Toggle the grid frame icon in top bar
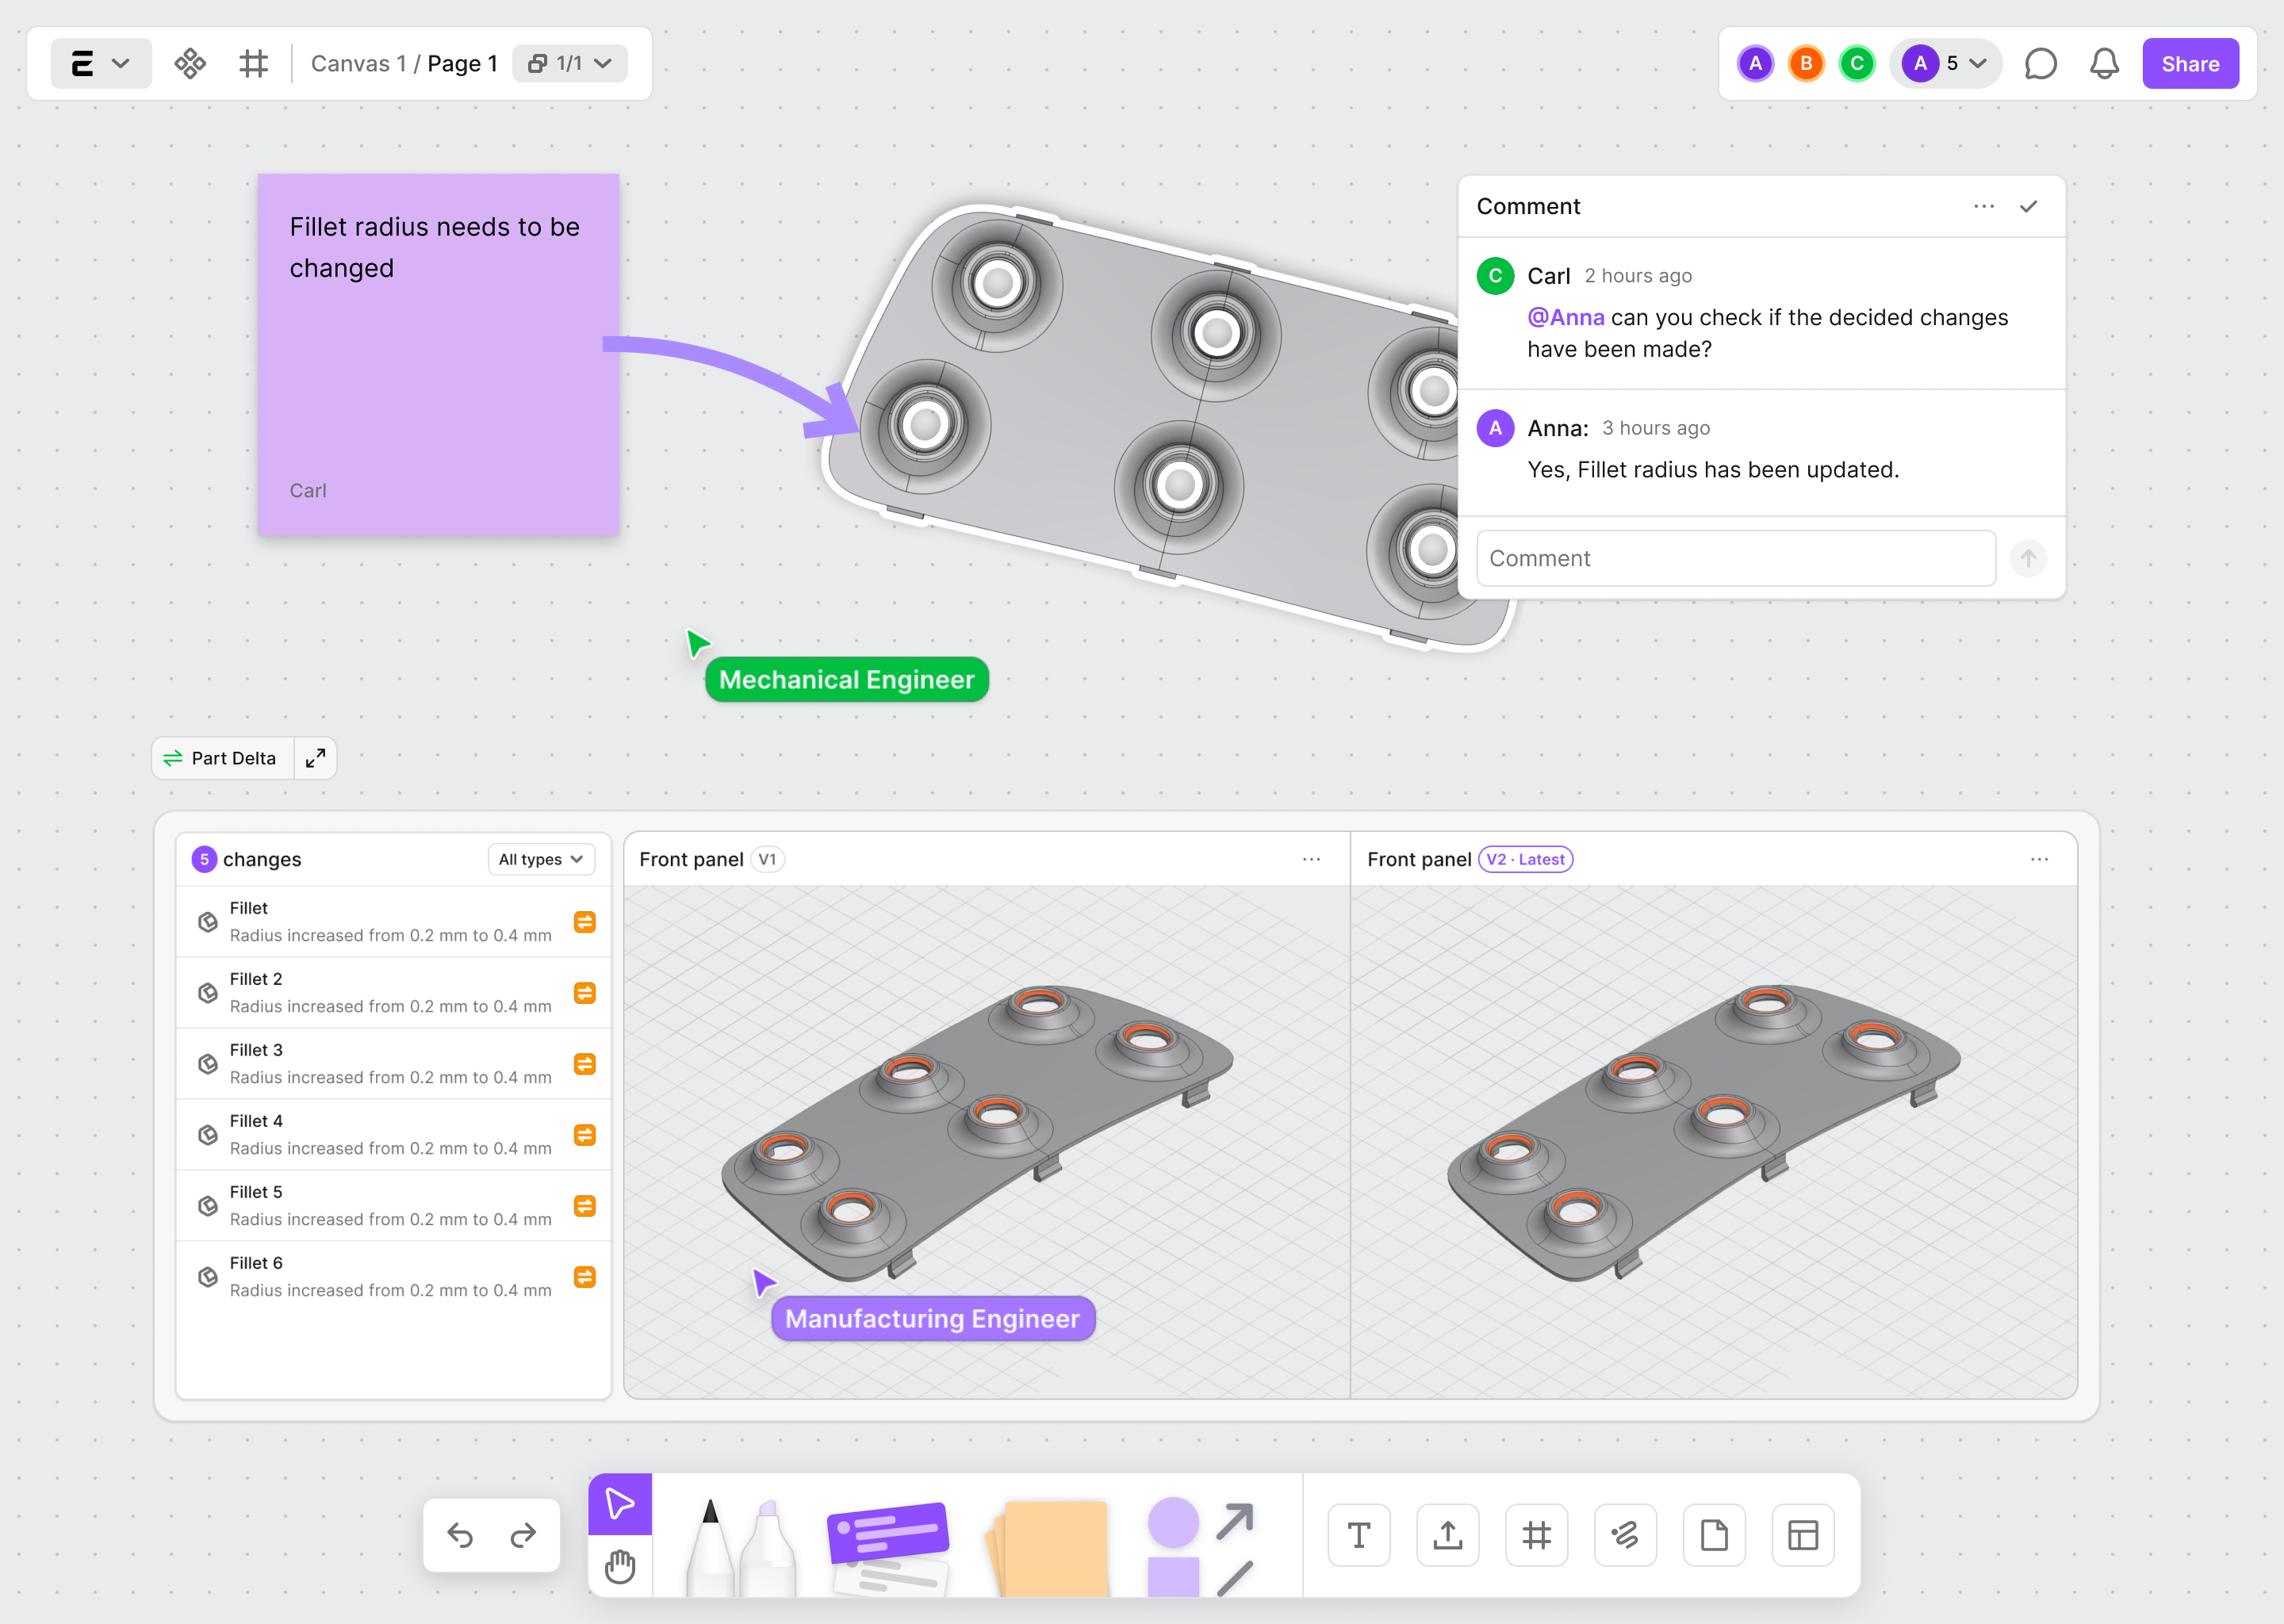Viewport: 2284px width, 1624px height. tap(253, 64)
